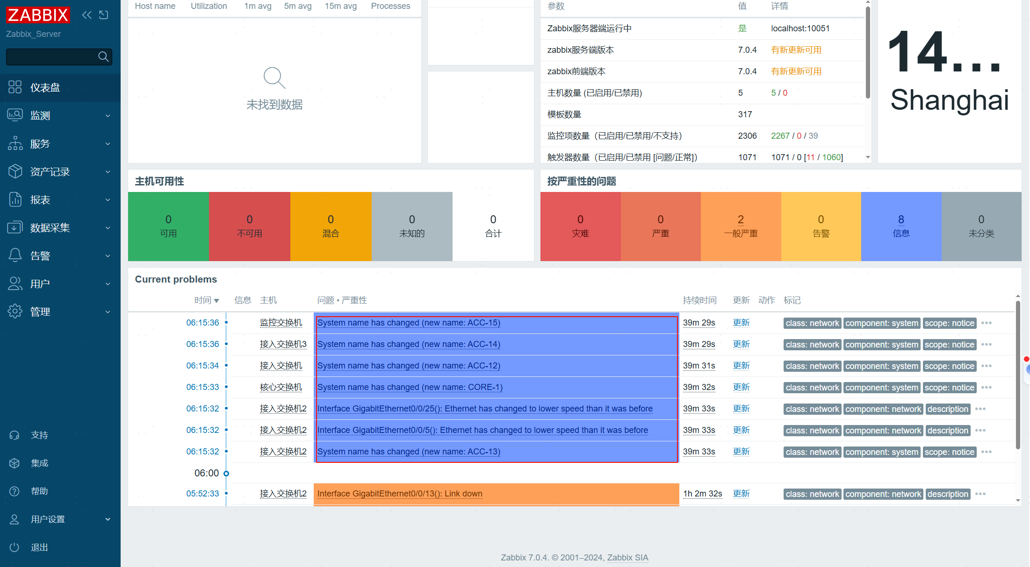Expand the 数据采集 menu chevron
Screen dimensions: 1030x567
[x=108, y=228]
